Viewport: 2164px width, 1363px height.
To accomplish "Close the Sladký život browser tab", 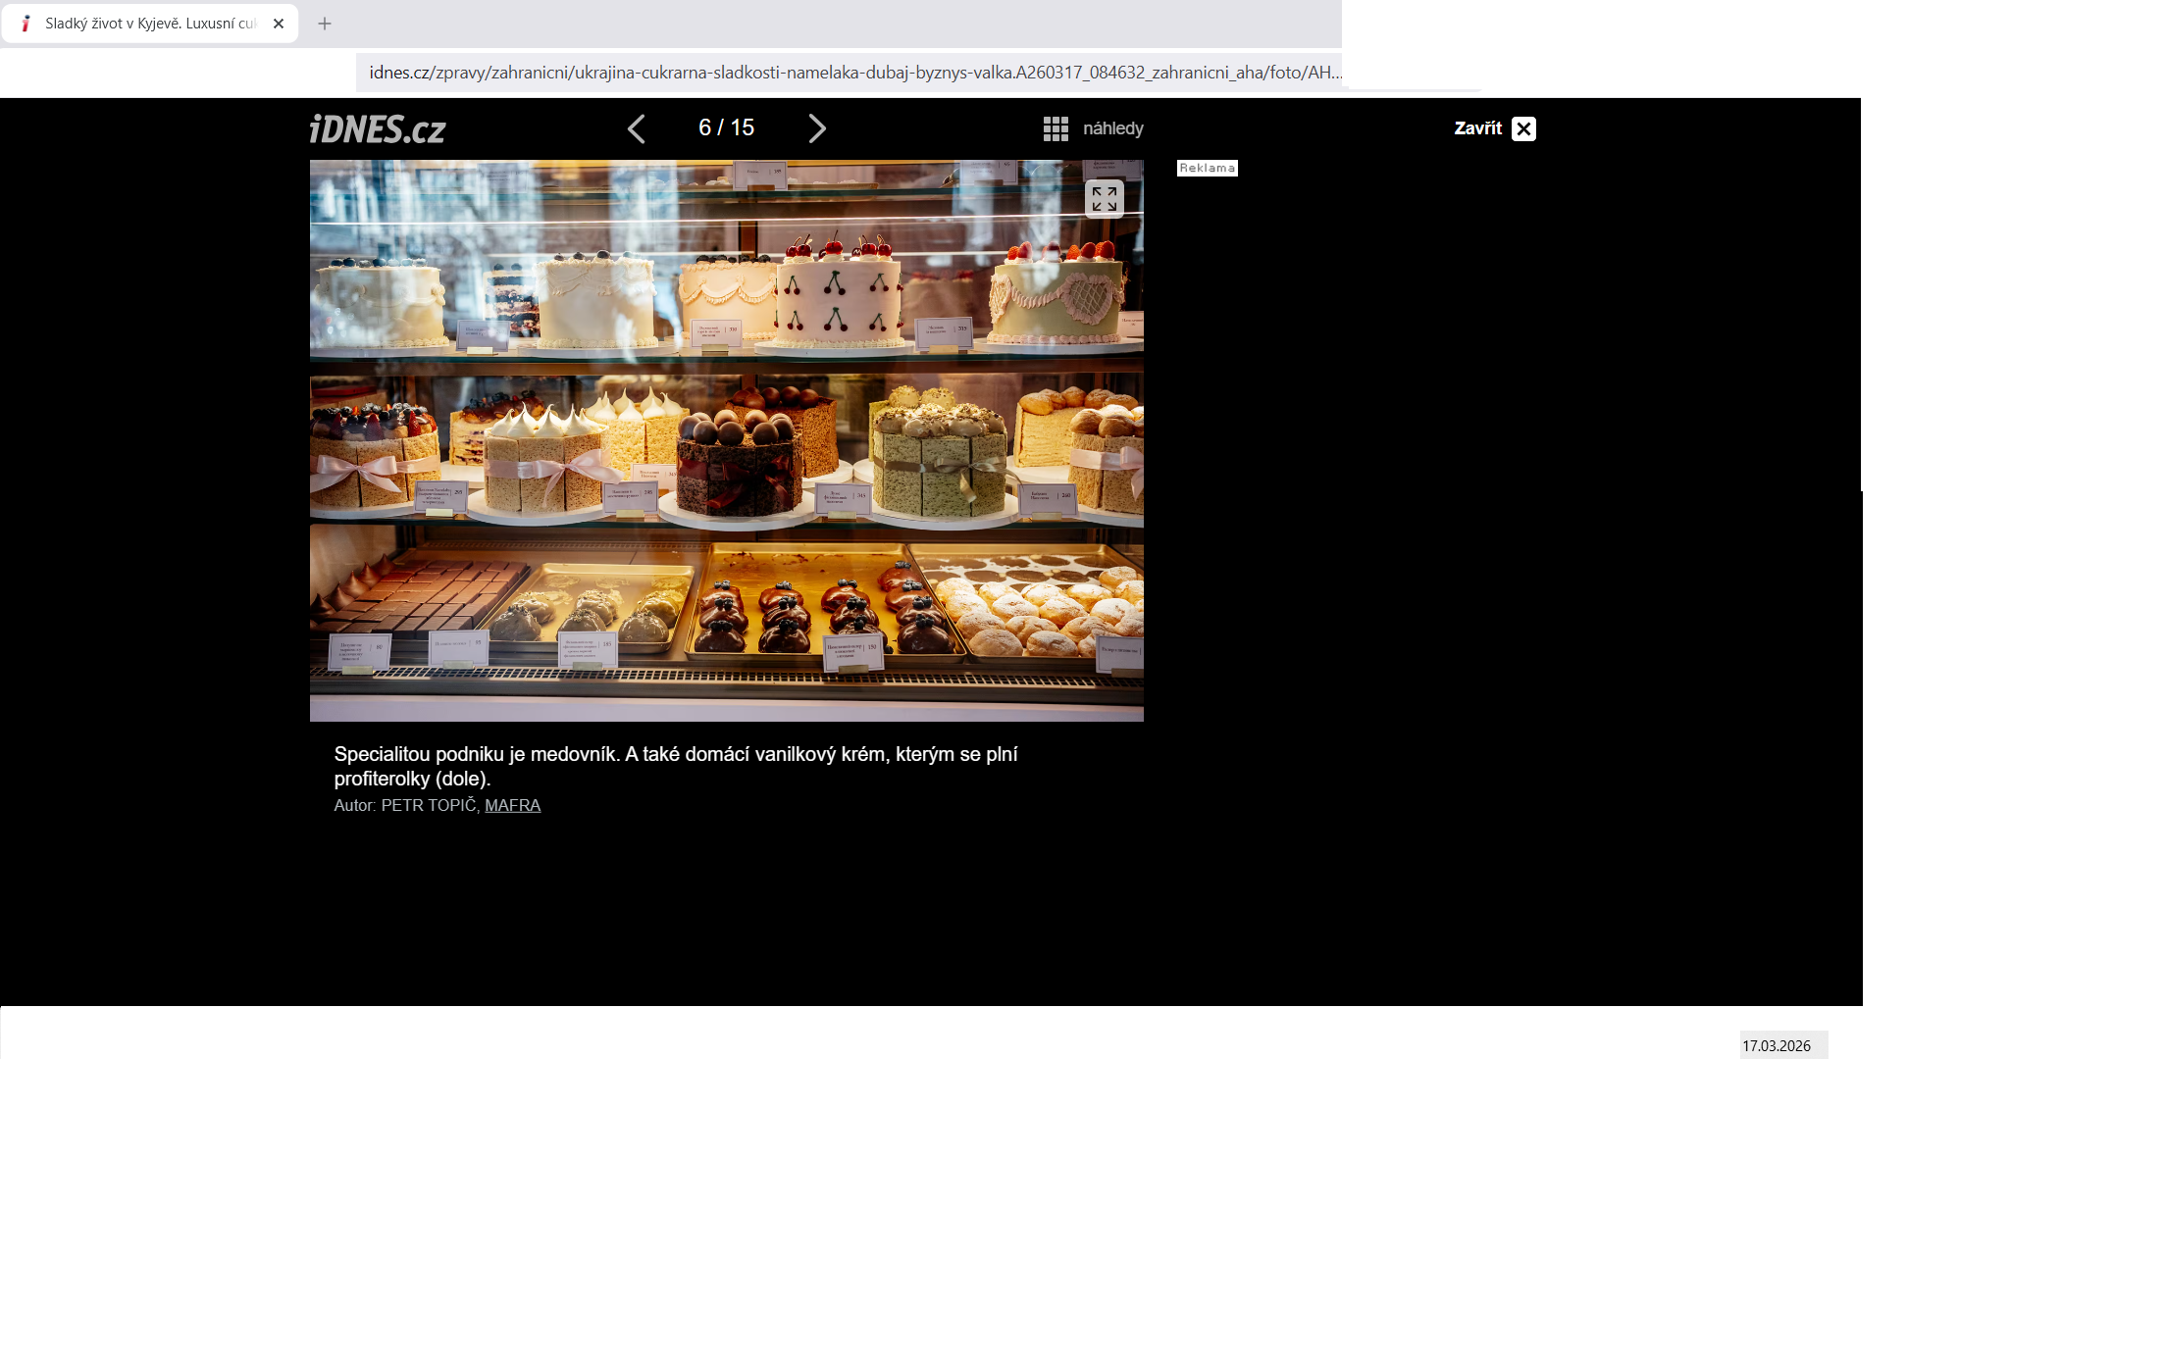I will click(x=279, y=24).
